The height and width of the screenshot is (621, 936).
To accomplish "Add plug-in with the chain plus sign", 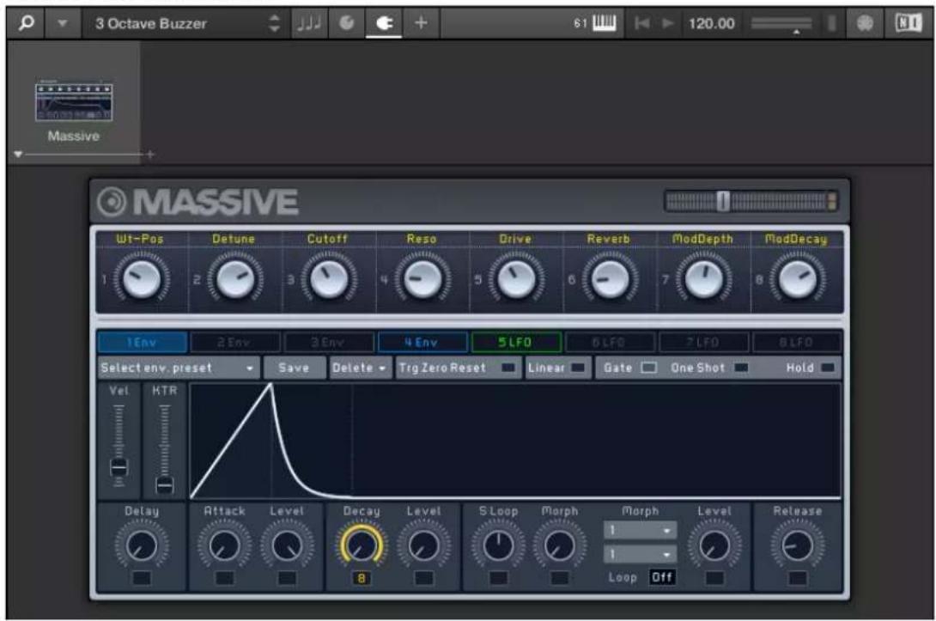I will [149, 154].
